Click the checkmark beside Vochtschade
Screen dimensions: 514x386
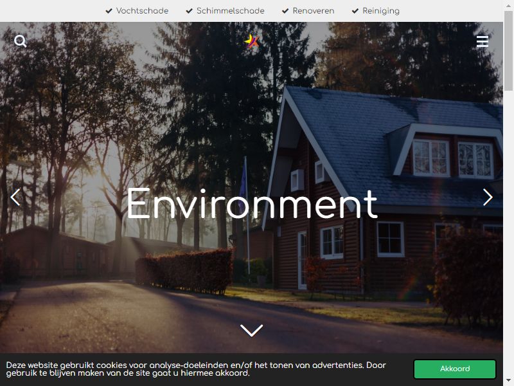click(109, 11)
